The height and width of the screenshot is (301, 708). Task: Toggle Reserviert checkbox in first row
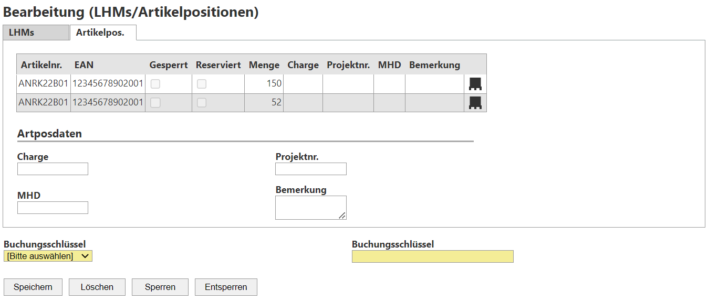[202, 84]
